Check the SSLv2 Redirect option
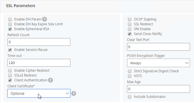Screen dimensions: 194x103 pos(10,75)
